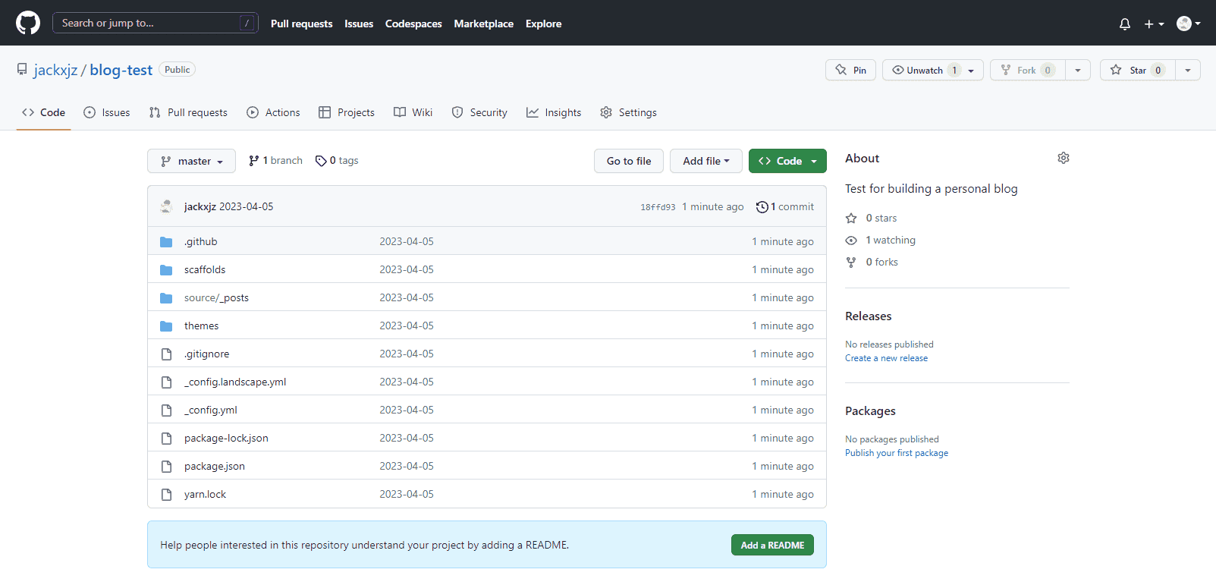Open the blog-test repository name link
The image size is (1216, 585).
click(x=121, y=70)
